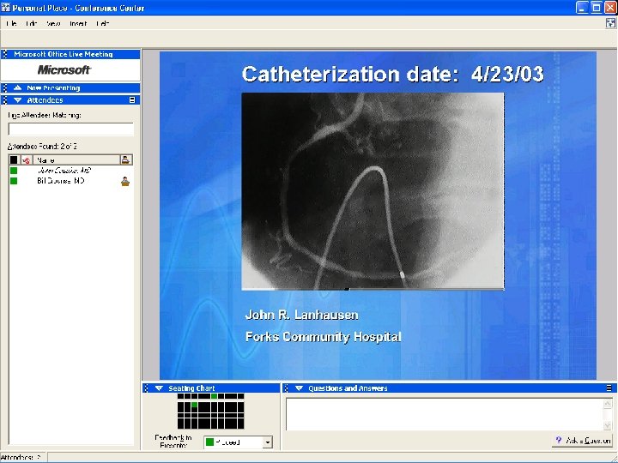618x463 pixels.
Task: Click the grip handle of Seating Chart panel
Action: (x=146, y=388)
